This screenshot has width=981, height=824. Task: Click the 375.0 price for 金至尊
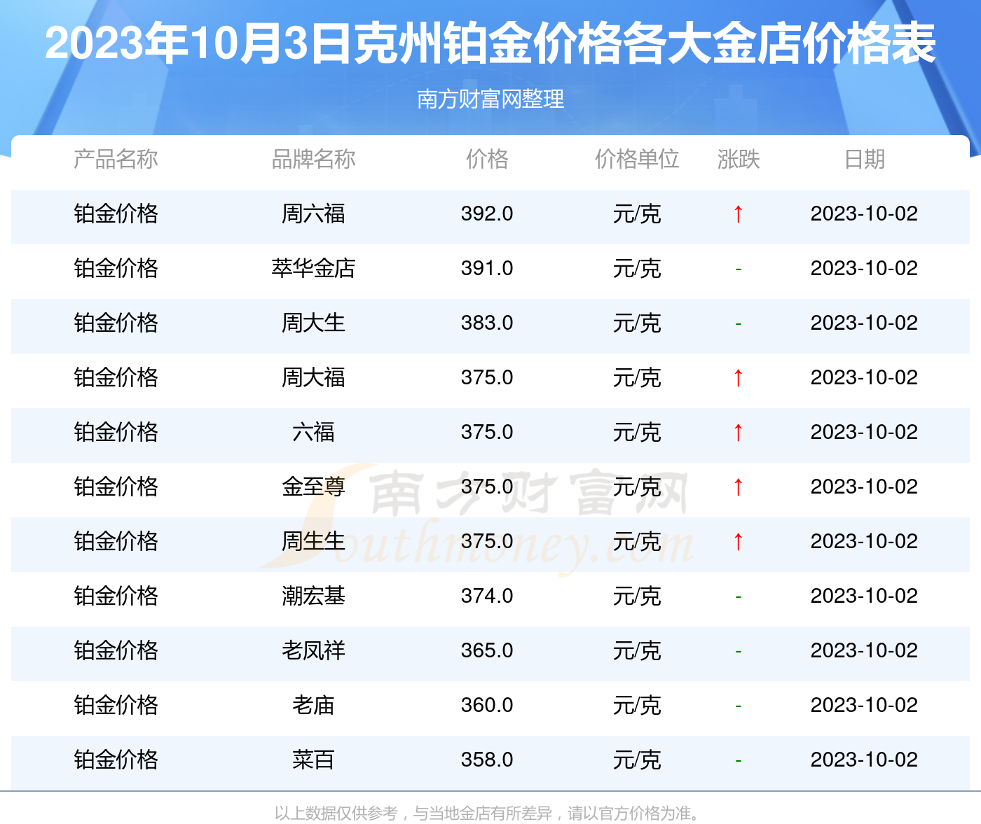coord(487,487)
